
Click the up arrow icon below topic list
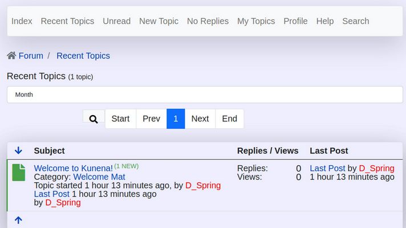pyautogui.click(x=18, y=220)
